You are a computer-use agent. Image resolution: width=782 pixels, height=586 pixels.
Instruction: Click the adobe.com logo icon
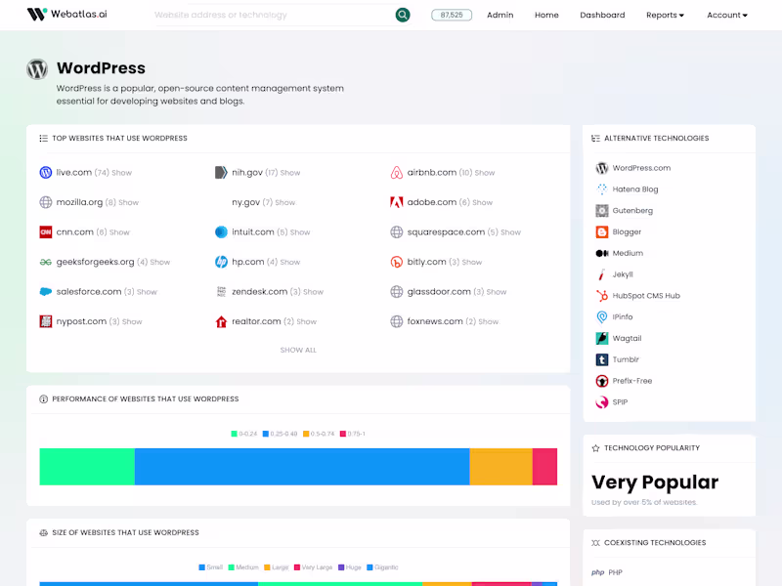tap(397, 202)
